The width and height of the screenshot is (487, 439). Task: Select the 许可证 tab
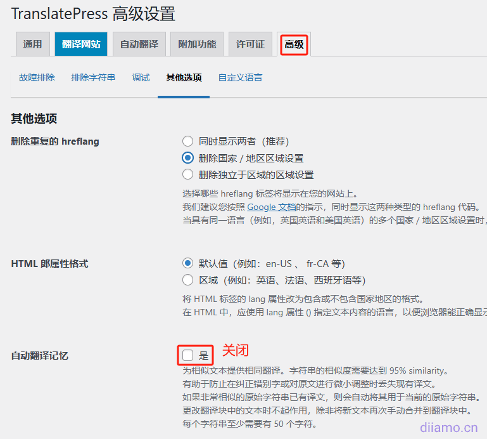[250, 44]
